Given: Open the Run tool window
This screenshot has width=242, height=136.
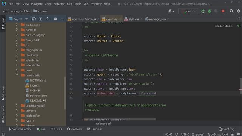Looking at the screenshot, I should coord(41,129).
